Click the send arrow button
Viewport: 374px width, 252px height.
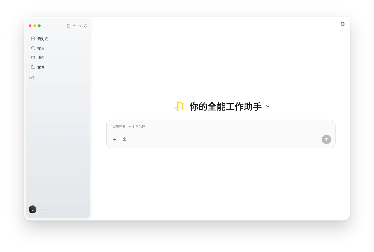pyautogui.click(x=326, y=139)
